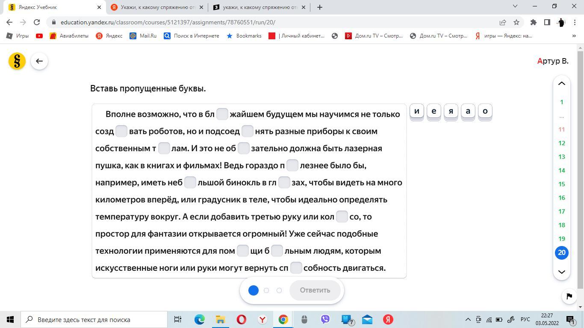This screenshot has width=584, height=328.
Task: Open the Chrome three-dot menu
Action: (x=574, y=22)
